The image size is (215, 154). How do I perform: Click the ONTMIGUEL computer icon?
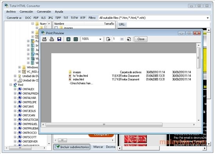[20, 124]
